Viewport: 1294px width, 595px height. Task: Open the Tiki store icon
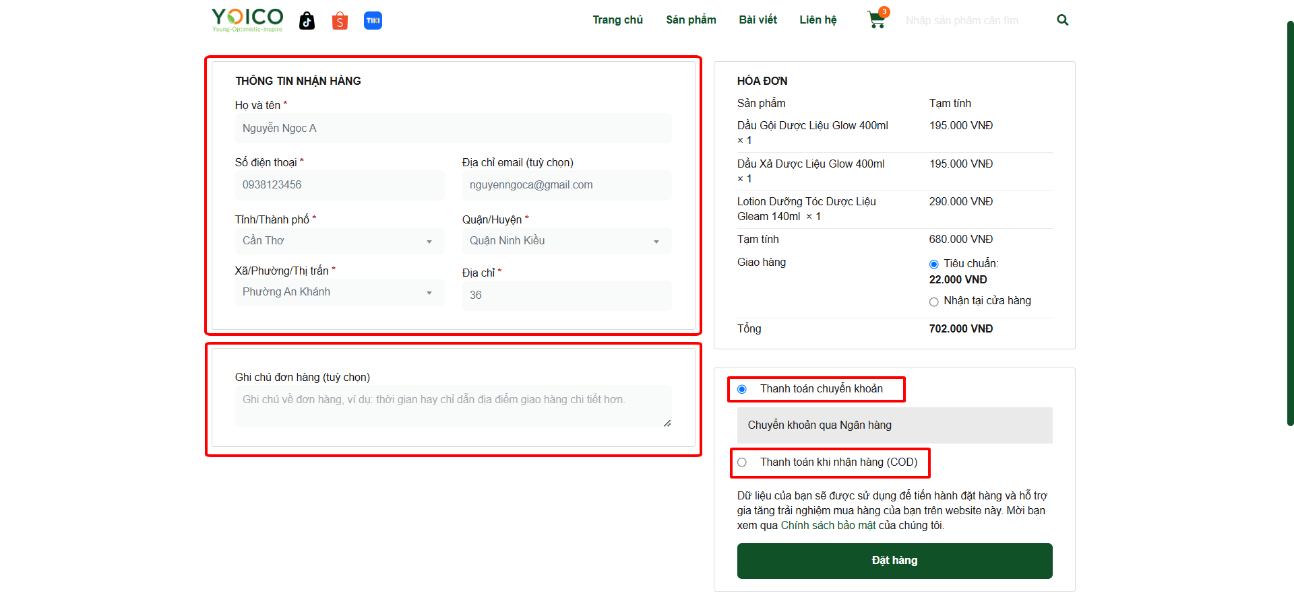(x=373, y=21)
